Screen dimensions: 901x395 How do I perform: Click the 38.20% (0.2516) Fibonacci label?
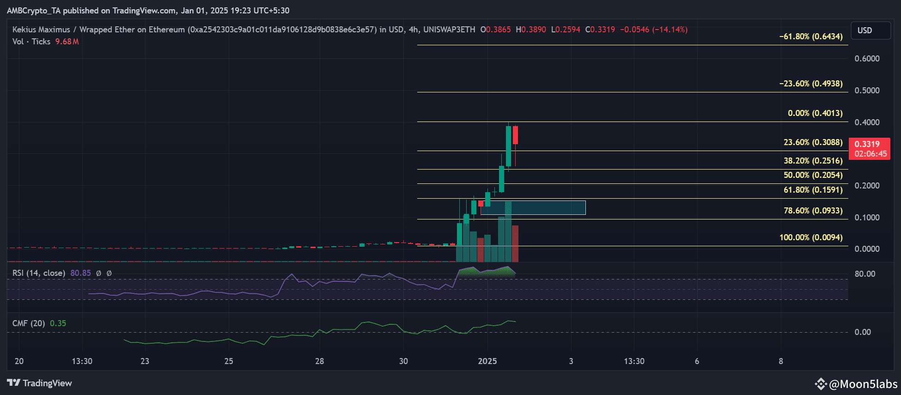point(813,161)
